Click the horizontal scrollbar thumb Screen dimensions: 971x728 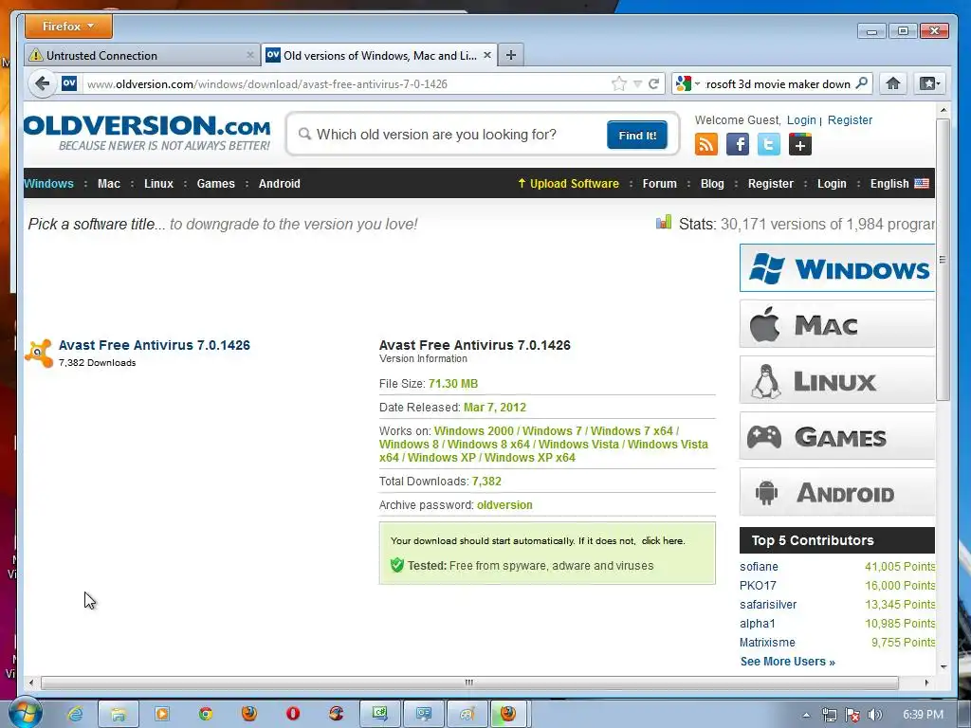(x=469, y=682)
